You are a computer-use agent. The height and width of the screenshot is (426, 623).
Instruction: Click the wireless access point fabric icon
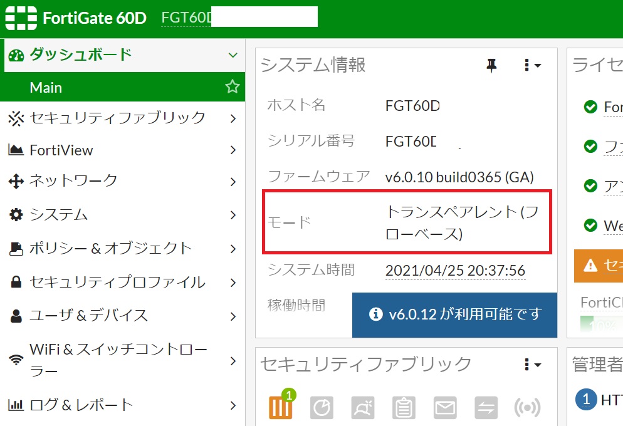[x=527, y=407]
